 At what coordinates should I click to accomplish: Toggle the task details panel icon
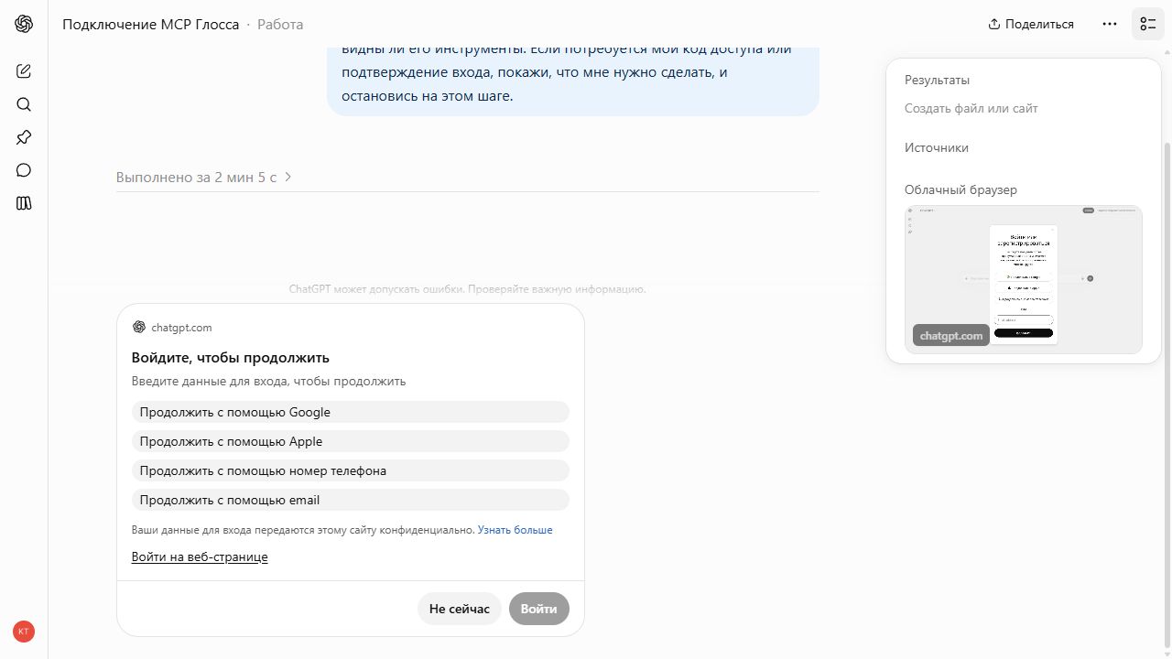pos(1148,24)
